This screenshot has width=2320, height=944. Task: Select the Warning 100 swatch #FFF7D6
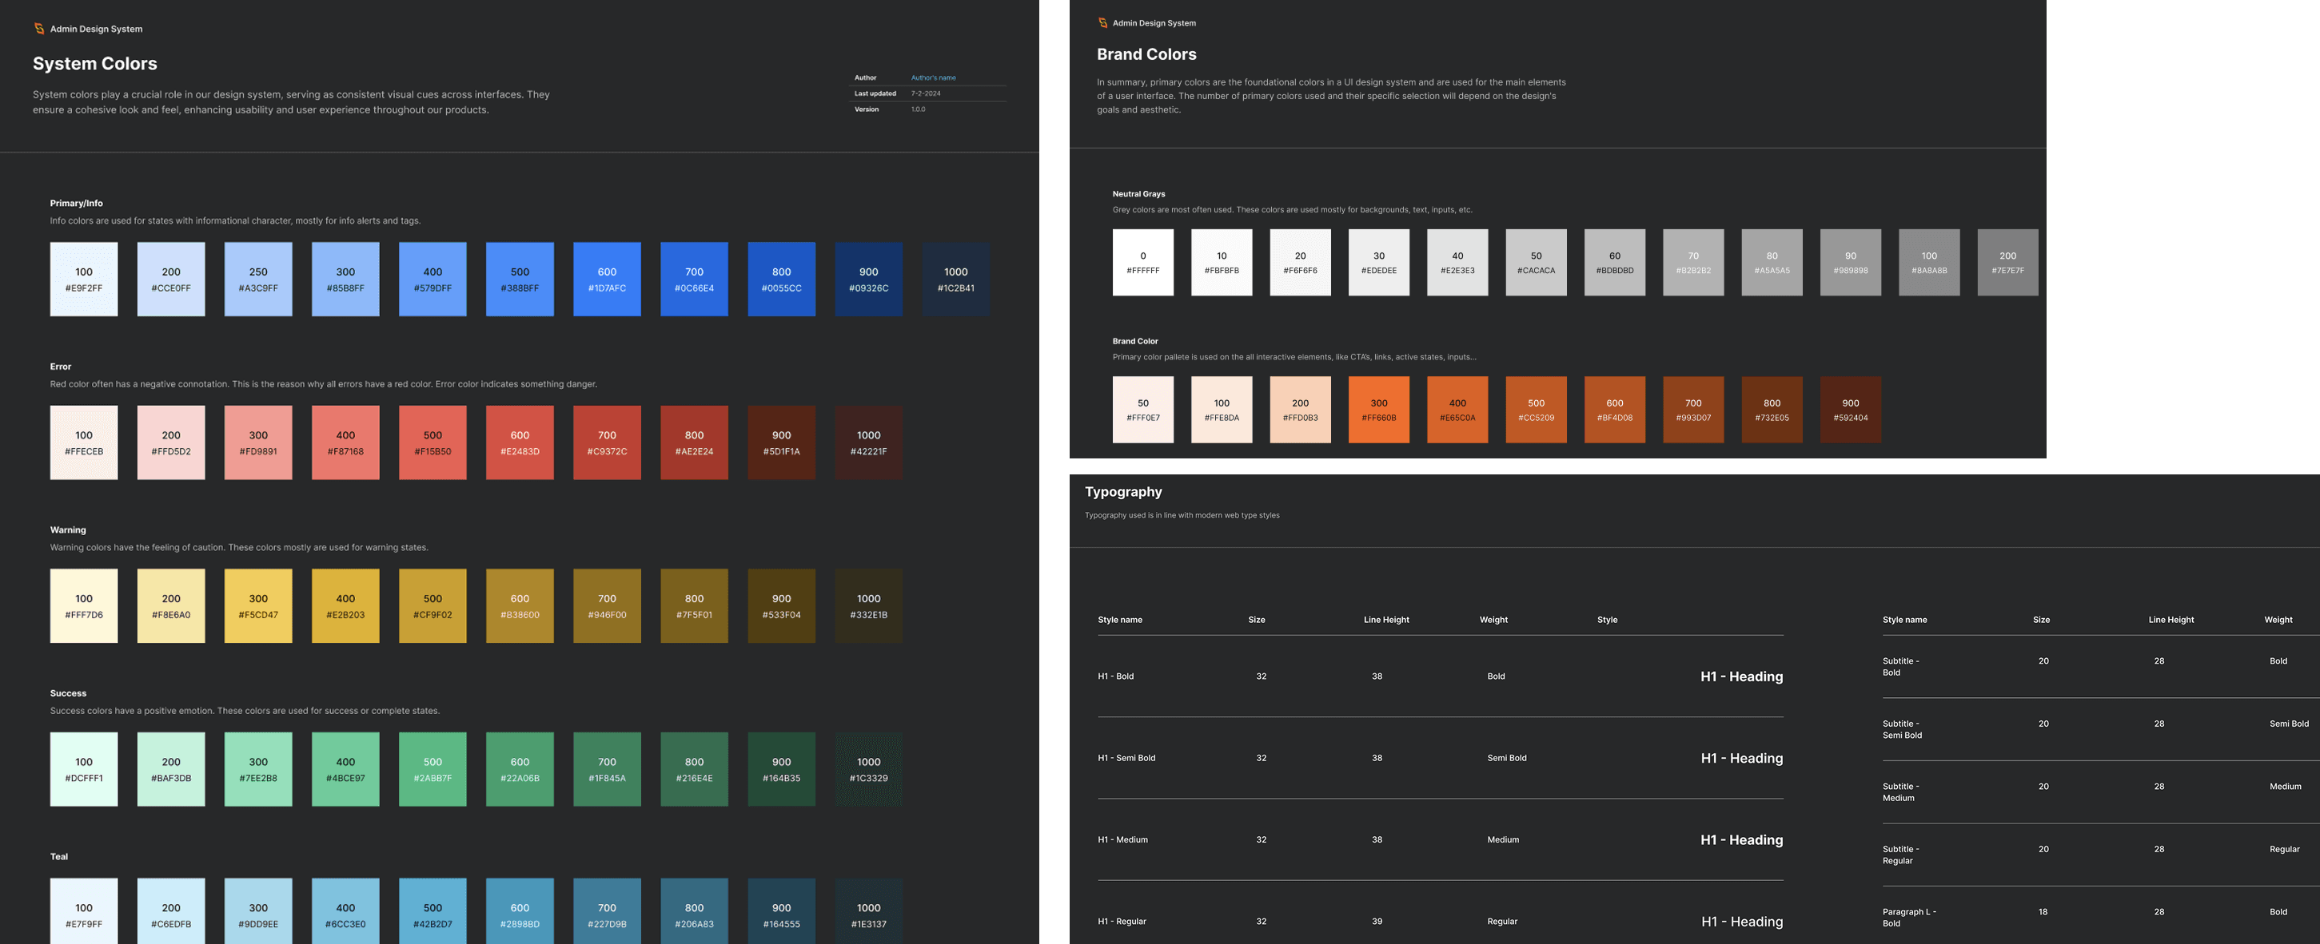(84, 605)
